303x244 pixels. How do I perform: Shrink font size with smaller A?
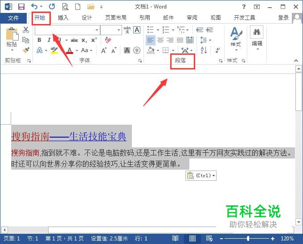pos(114,50)
